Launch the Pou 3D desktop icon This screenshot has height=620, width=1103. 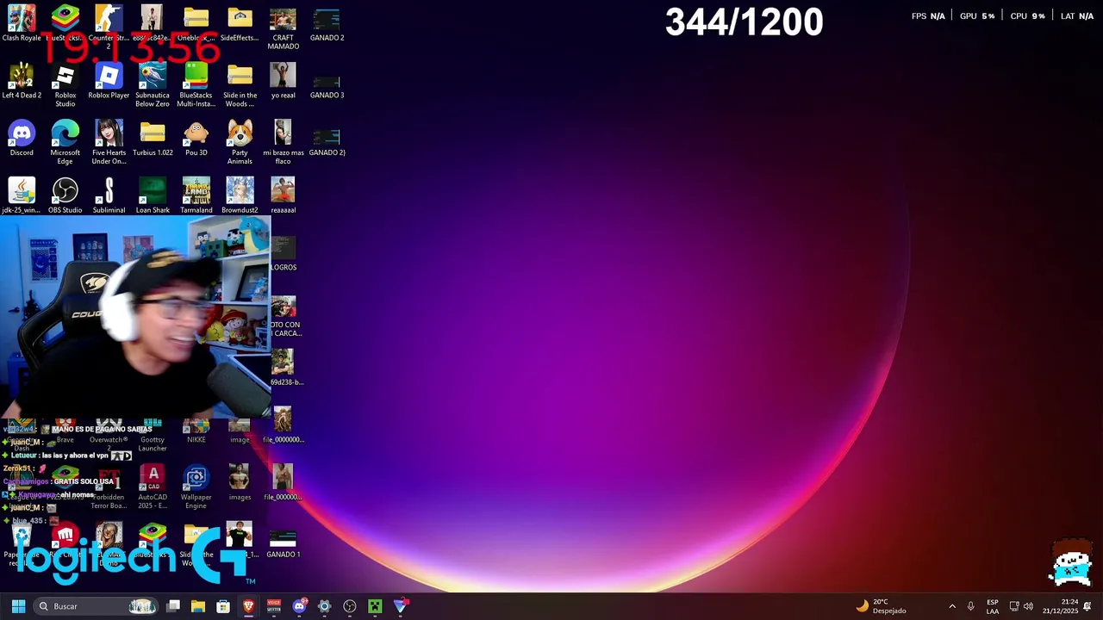pos(196,139)
